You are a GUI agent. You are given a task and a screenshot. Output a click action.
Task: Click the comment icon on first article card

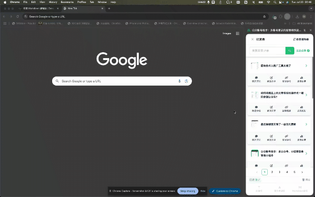256,79
